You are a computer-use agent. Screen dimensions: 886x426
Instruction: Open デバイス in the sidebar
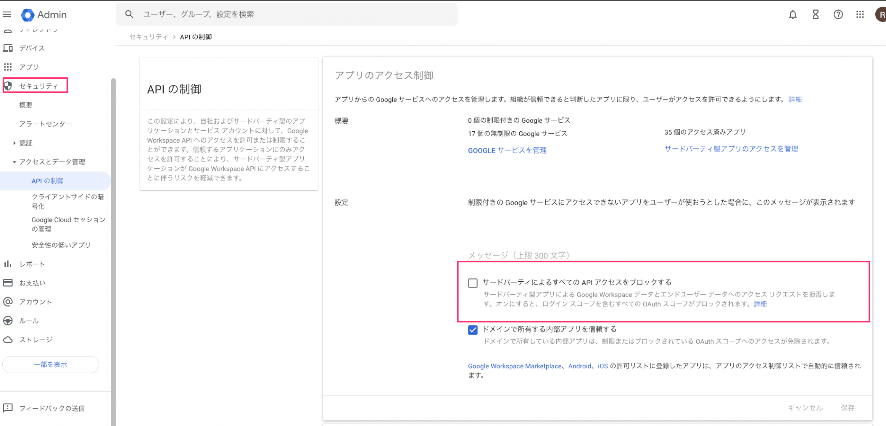[x=32, y=48]
